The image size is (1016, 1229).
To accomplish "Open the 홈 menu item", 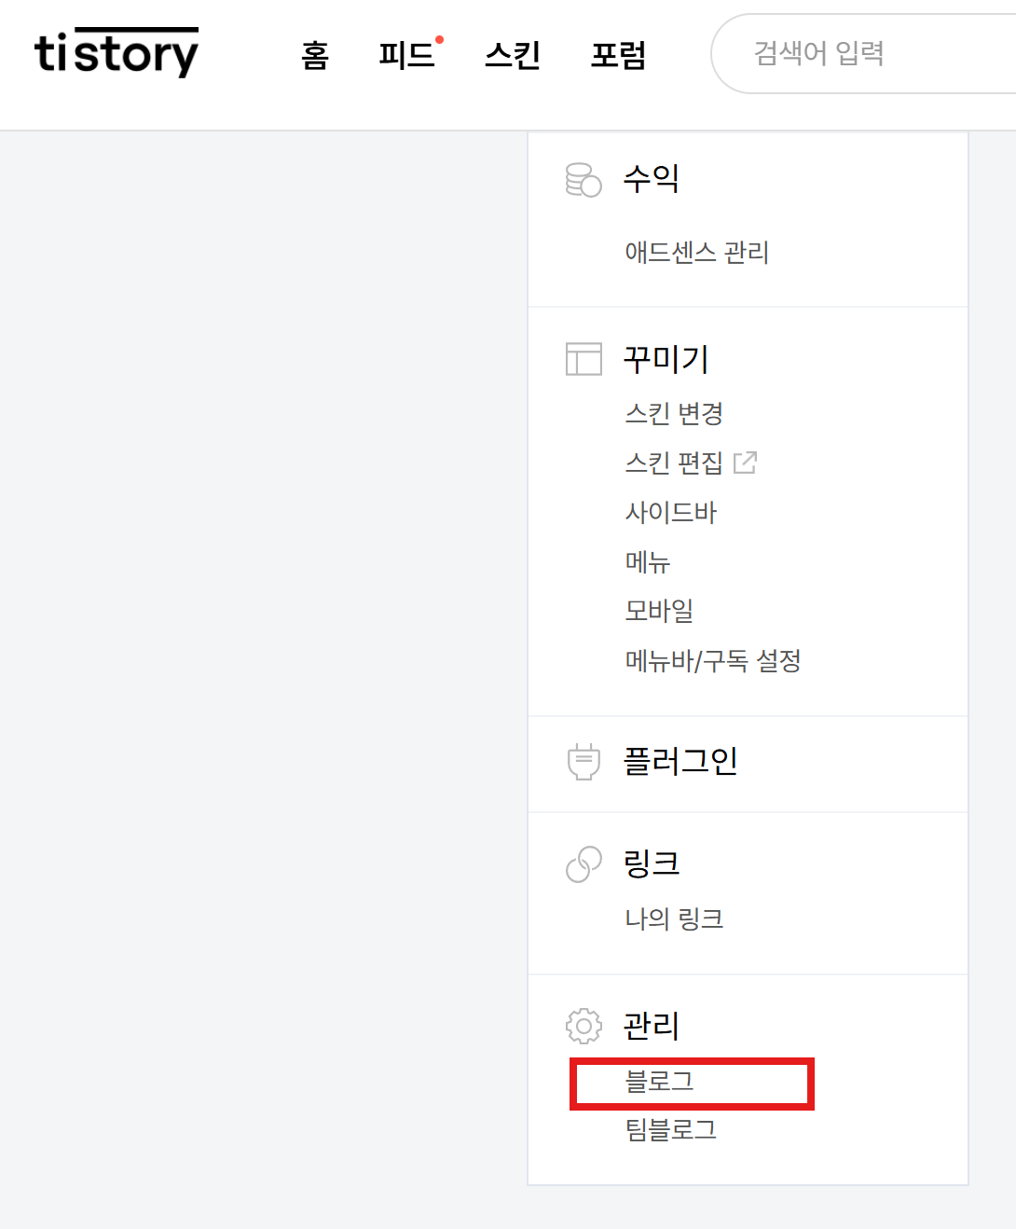I will pyautogui.click(x=315, y=56).
